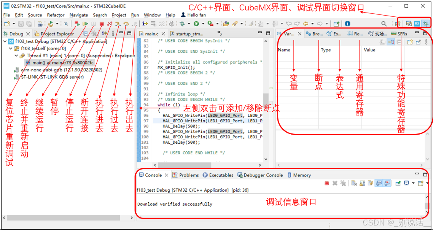The height and width of the screenshot is (230, 433).
Task: Switch to the Project Explorer tab
Action: pyautogui.click(x=54, y=34)
